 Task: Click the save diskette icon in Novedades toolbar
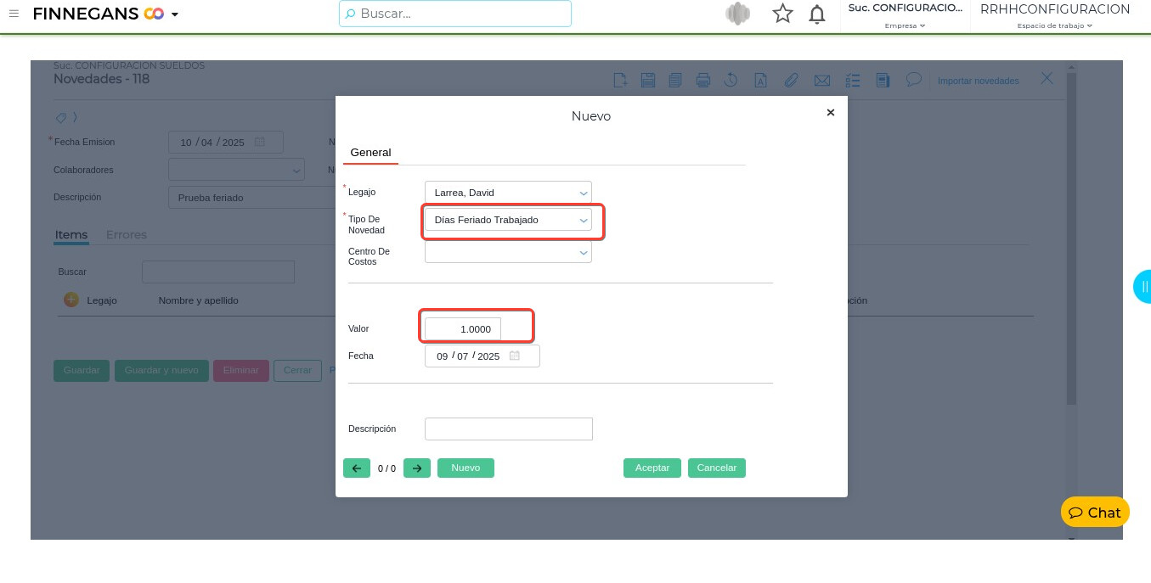point(647,81)
